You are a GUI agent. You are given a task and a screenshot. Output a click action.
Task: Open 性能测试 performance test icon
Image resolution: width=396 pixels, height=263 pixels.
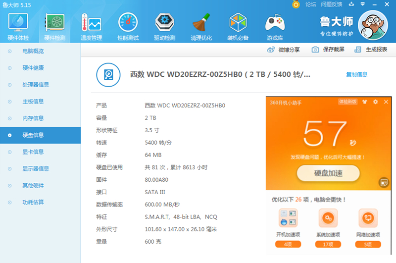pos(128,27)
